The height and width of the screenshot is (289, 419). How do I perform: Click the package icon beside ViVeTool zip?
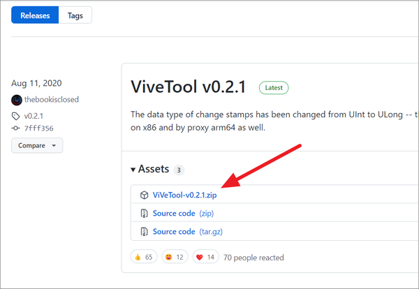pyautogui.click(x=143, y=195)
